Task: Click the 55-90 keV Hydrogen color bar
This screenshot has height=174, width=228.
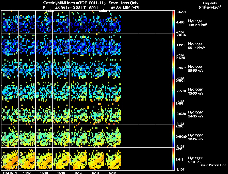Action: pyautogui.click(x=173, y=68)
